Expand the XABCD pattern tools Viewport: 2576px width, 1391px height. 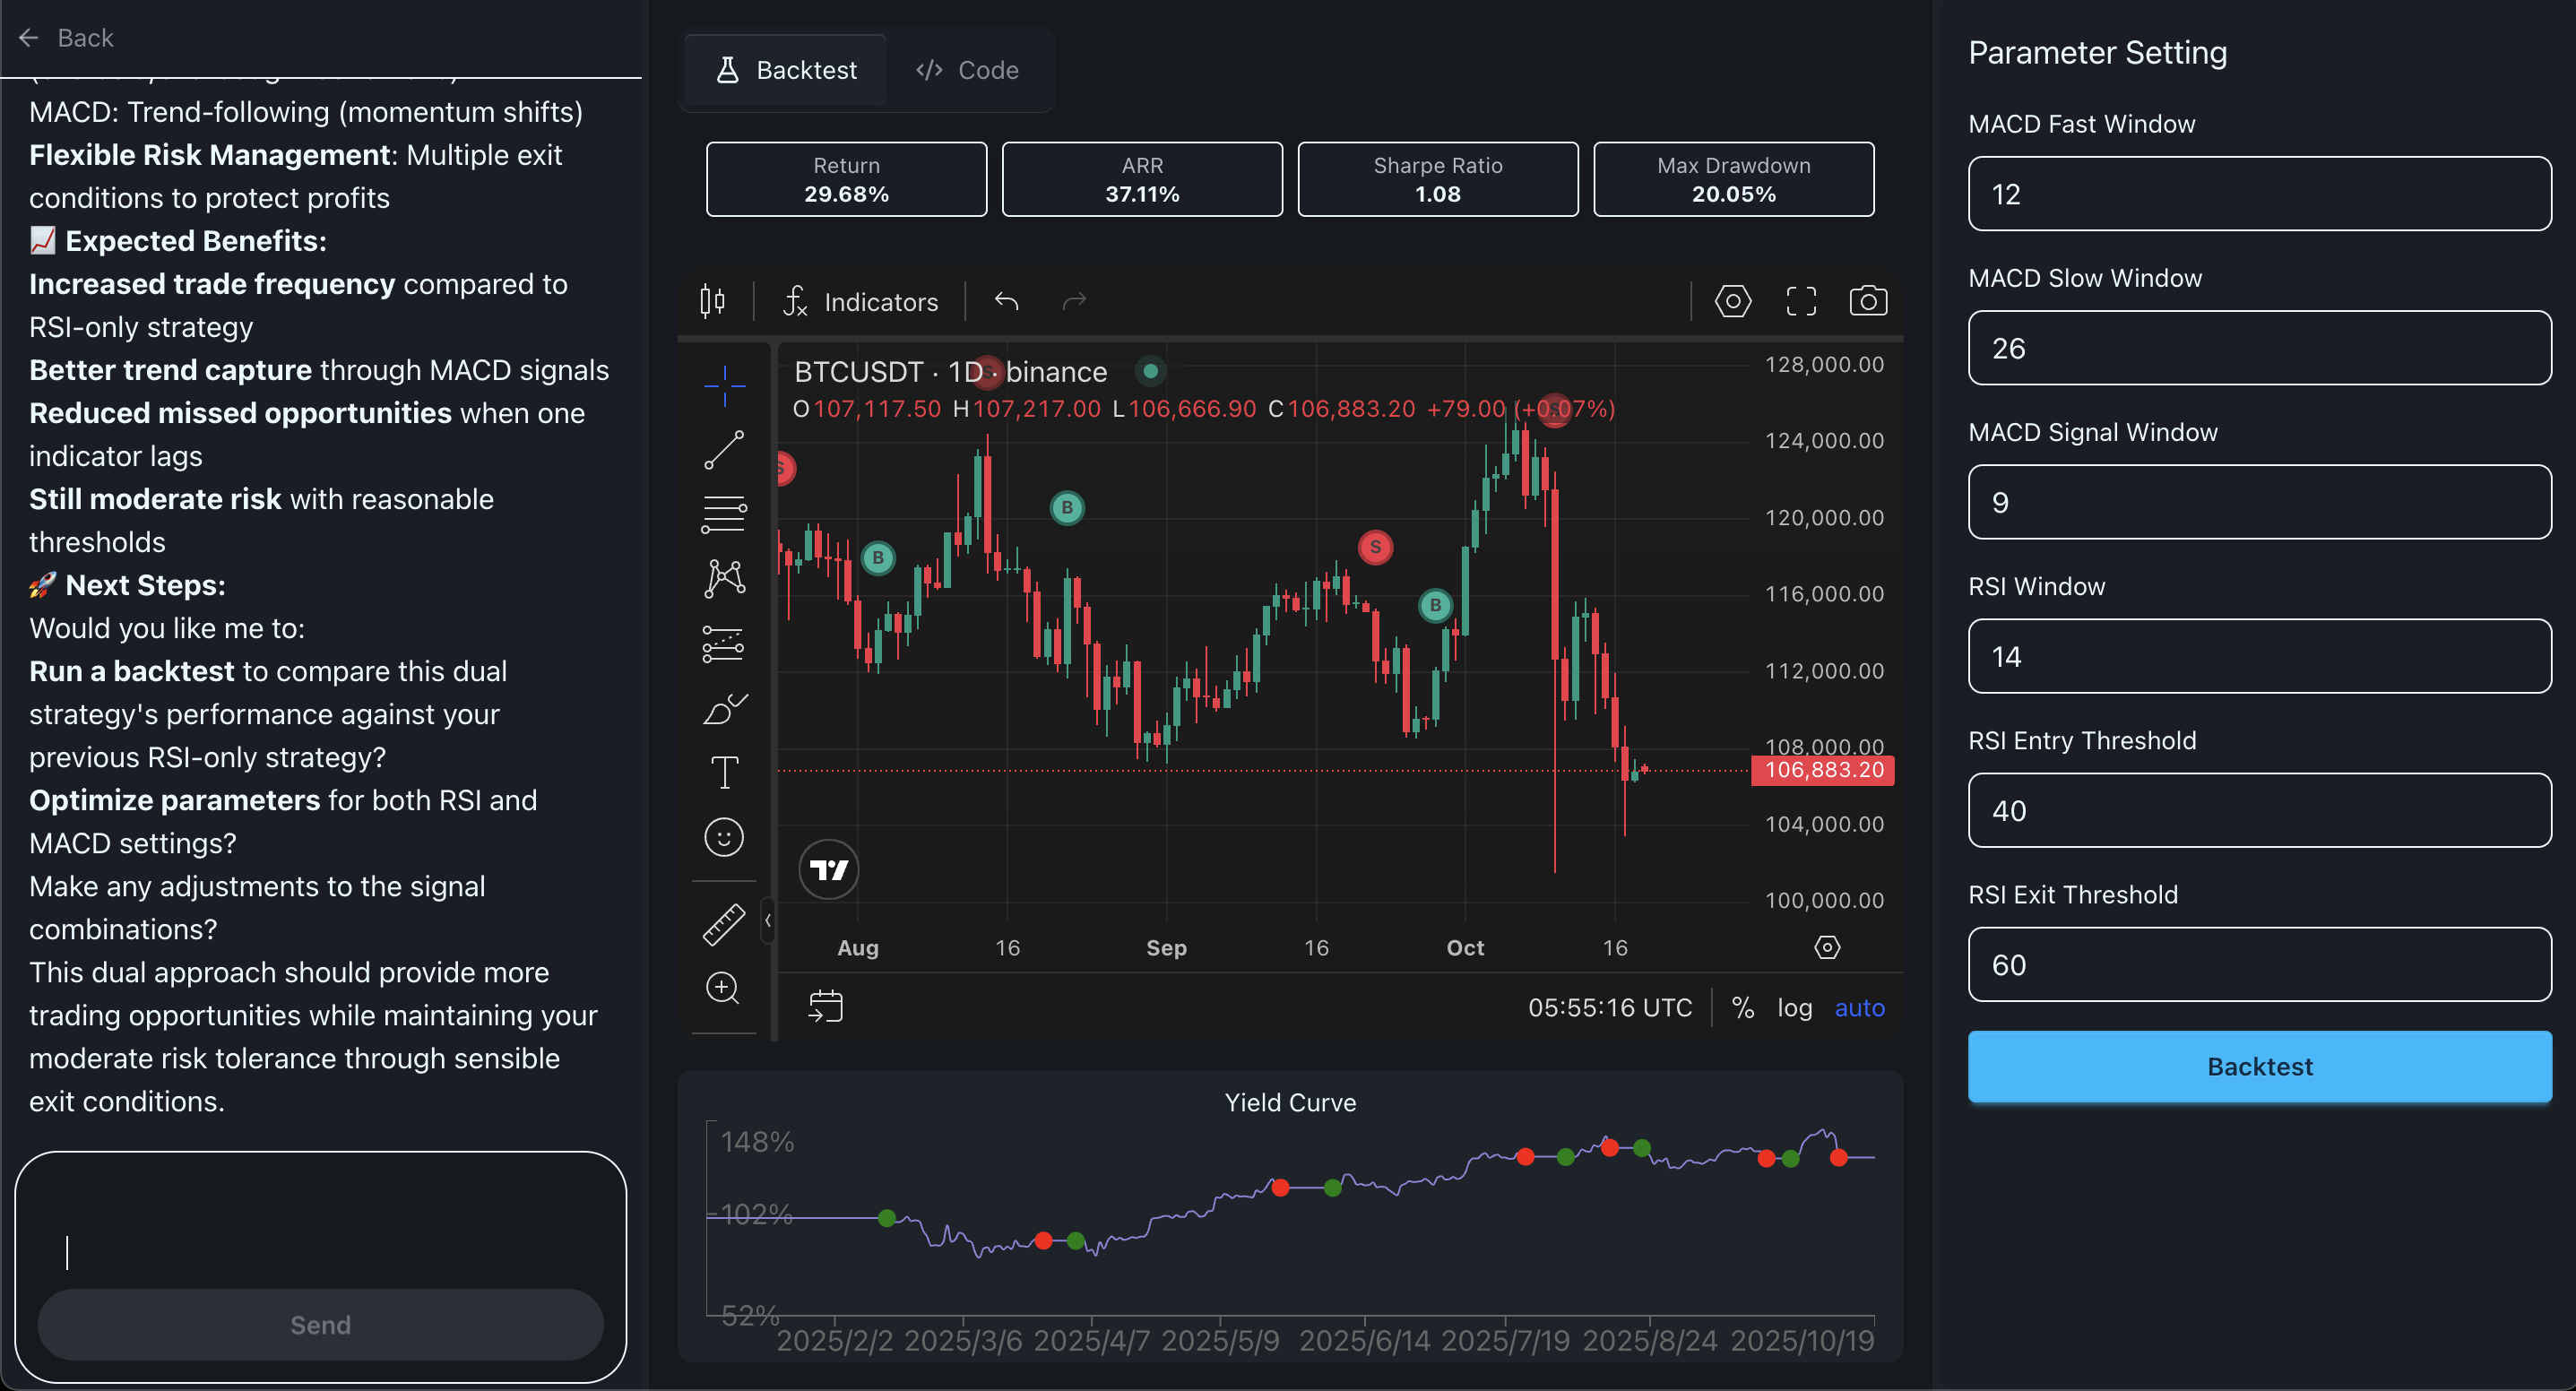(x=723, y=578)
